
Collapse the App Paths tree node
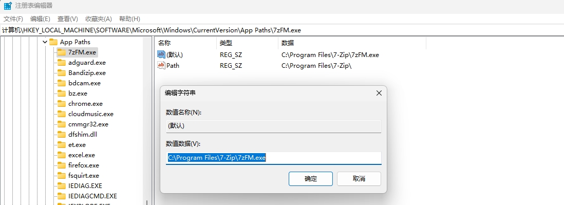(x=45, y=42)
